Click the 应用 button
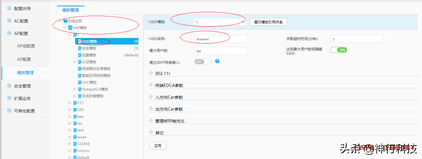 [x=158, y=146]
